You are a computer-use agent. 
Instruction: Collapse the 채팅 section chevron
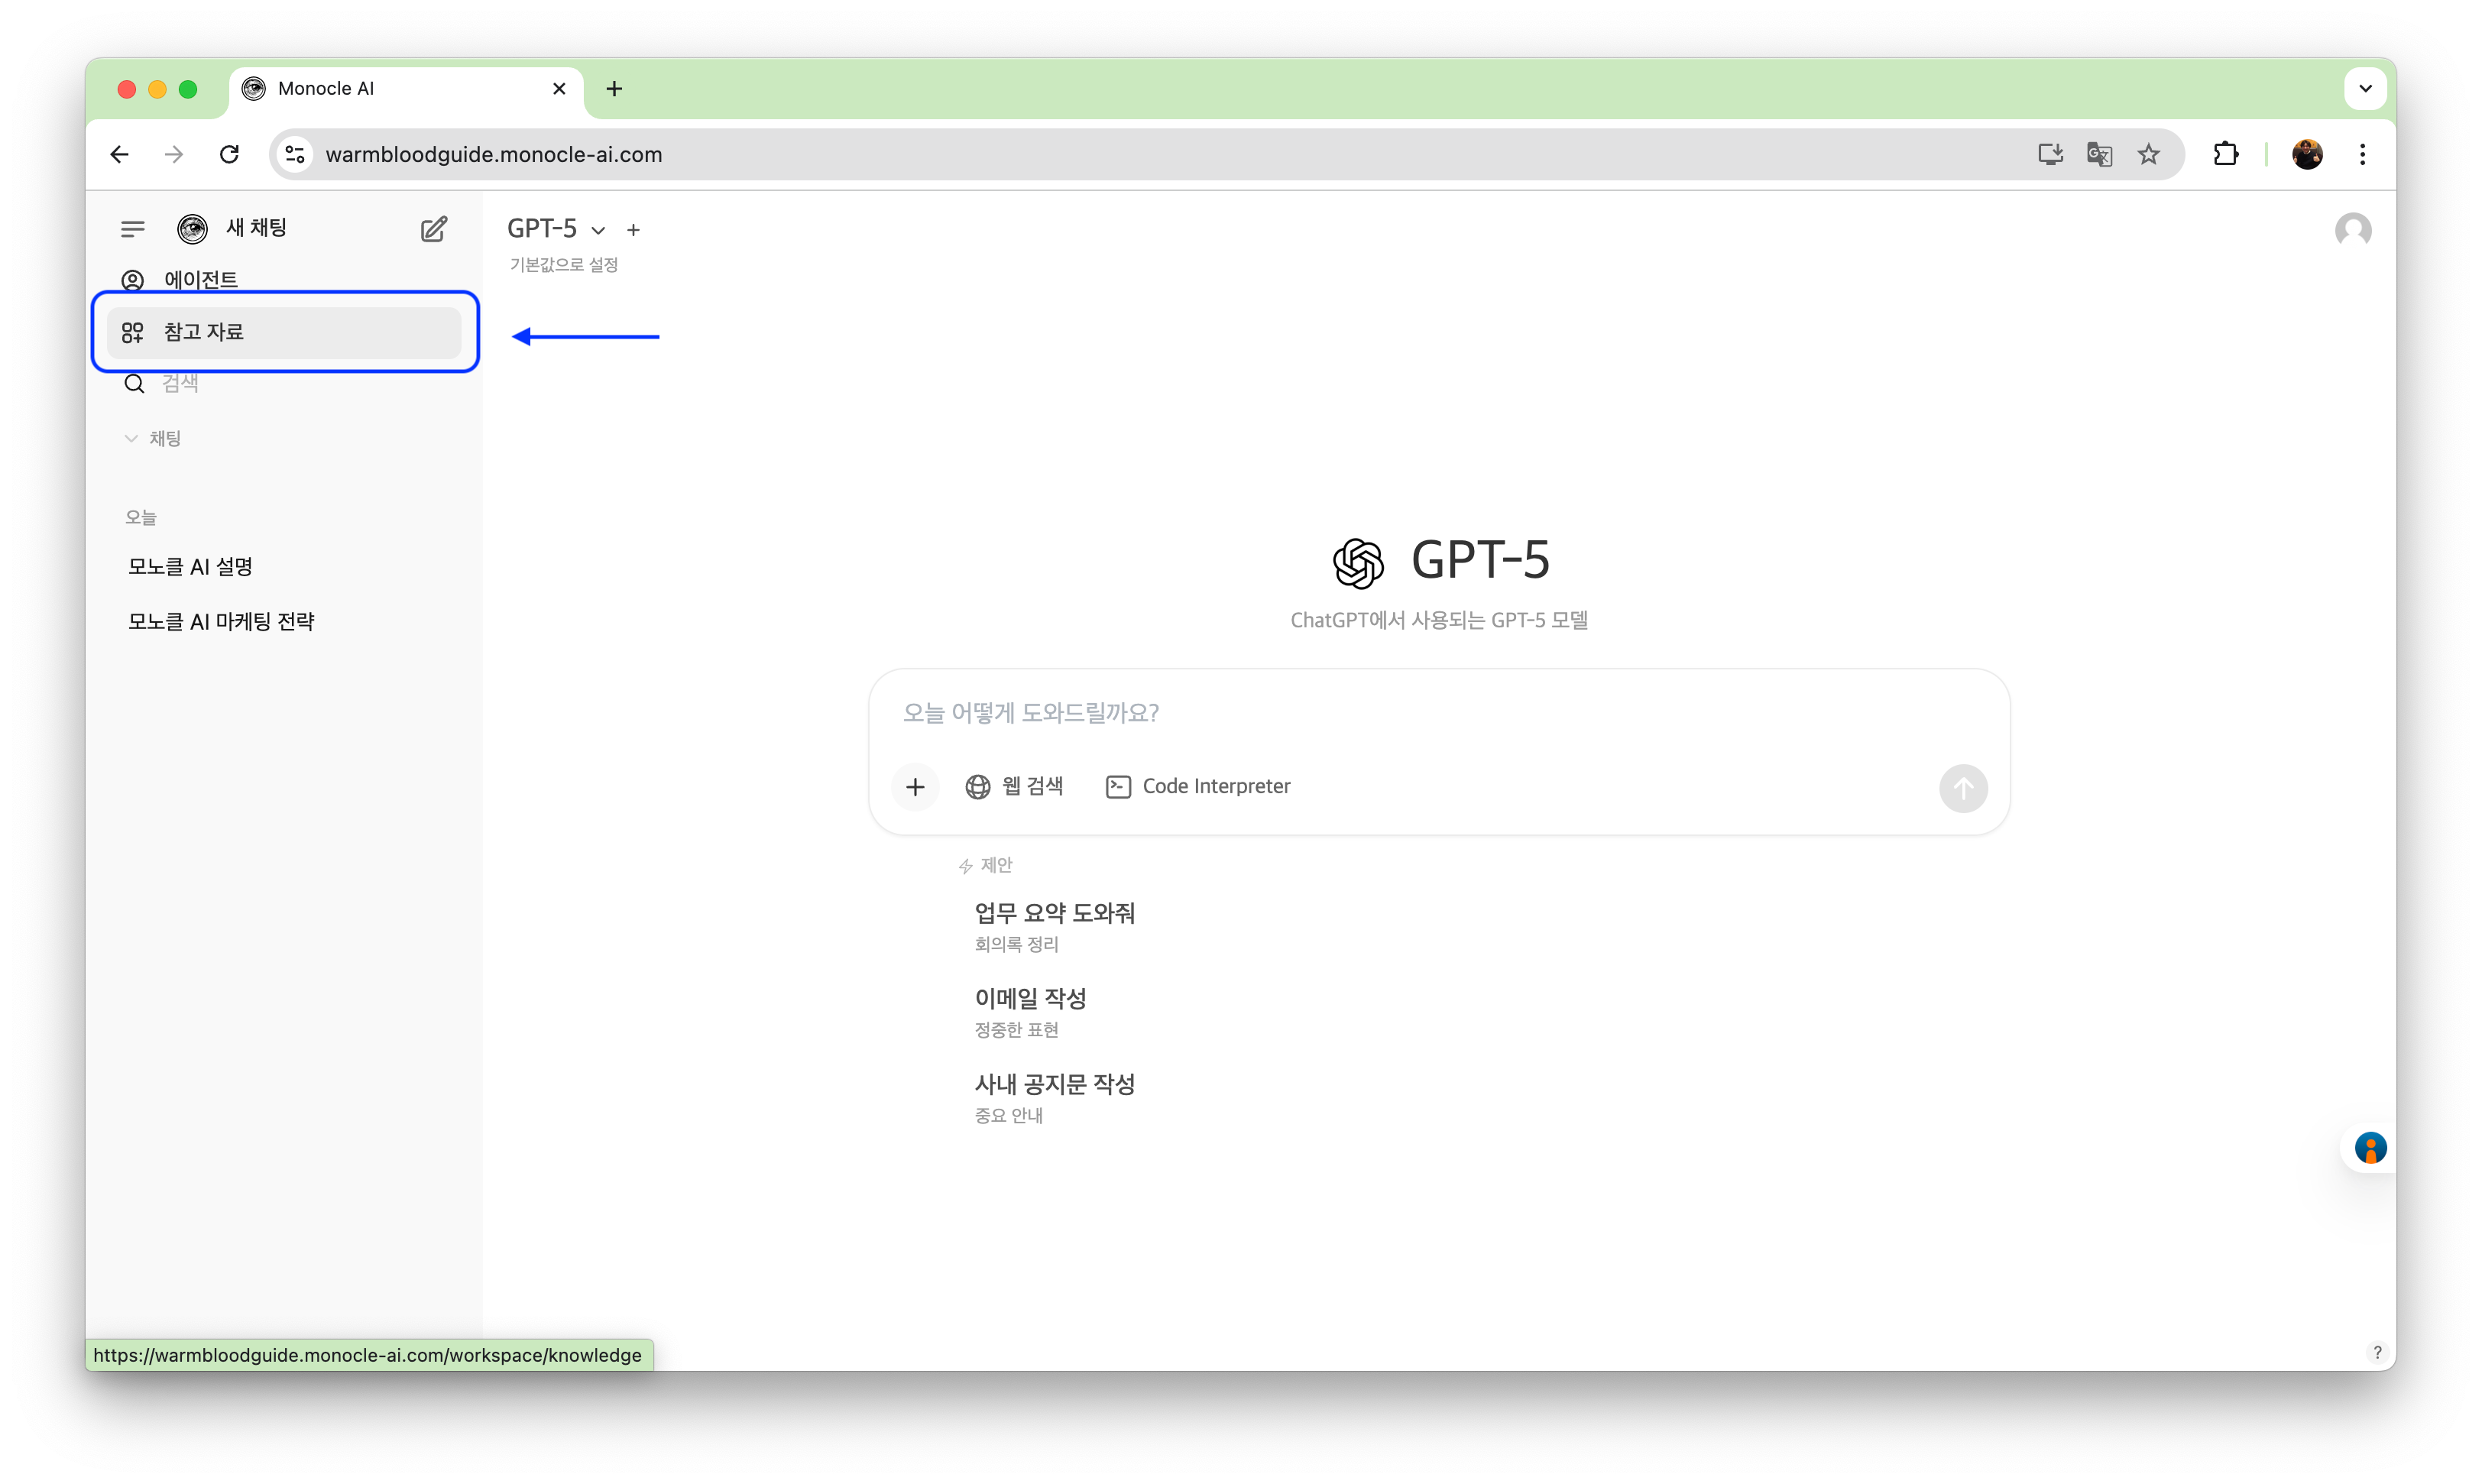click(131, 437)
